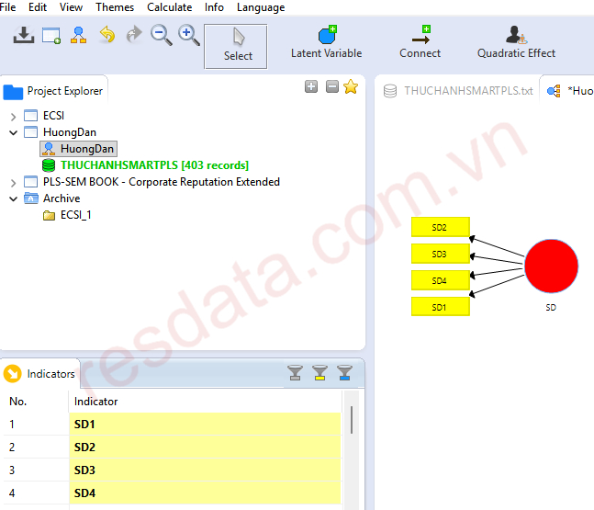The width and height of the screenshot is (594, 510).
Task: Activate the Latent Variable tool
Action: 326,43
